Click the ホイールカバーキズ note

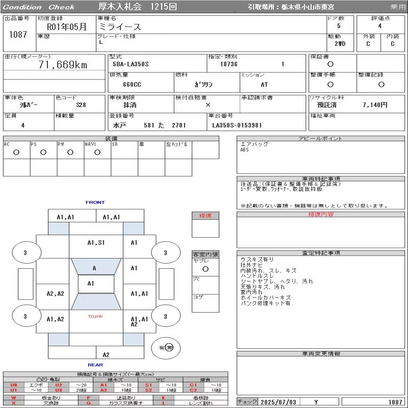coord(265,297)
